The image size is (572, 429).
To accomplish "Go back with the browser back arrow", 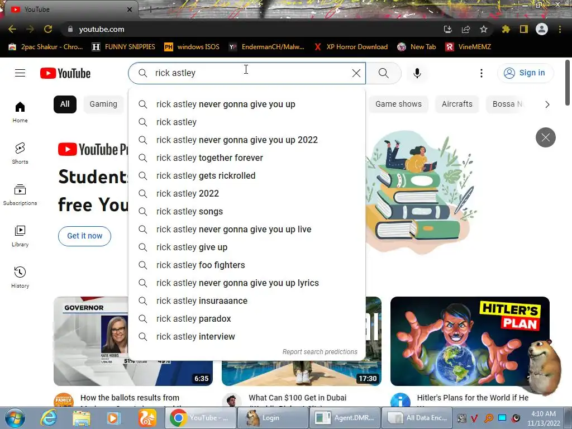I will [x=12, y=29].
